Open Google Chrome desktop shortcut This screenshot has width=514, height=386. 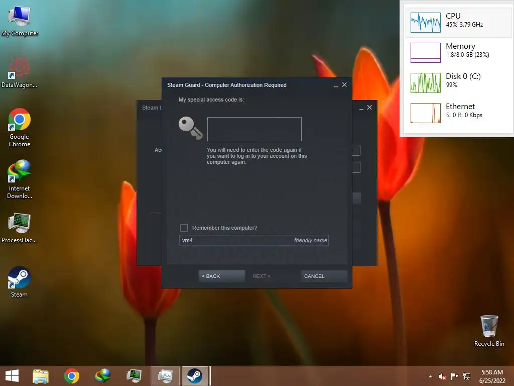click(x=20, y=128)
